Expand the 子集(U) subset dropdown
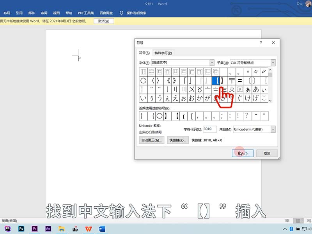Image resolution: width=312 pixels, height=234 pixels. pos(273,63)
